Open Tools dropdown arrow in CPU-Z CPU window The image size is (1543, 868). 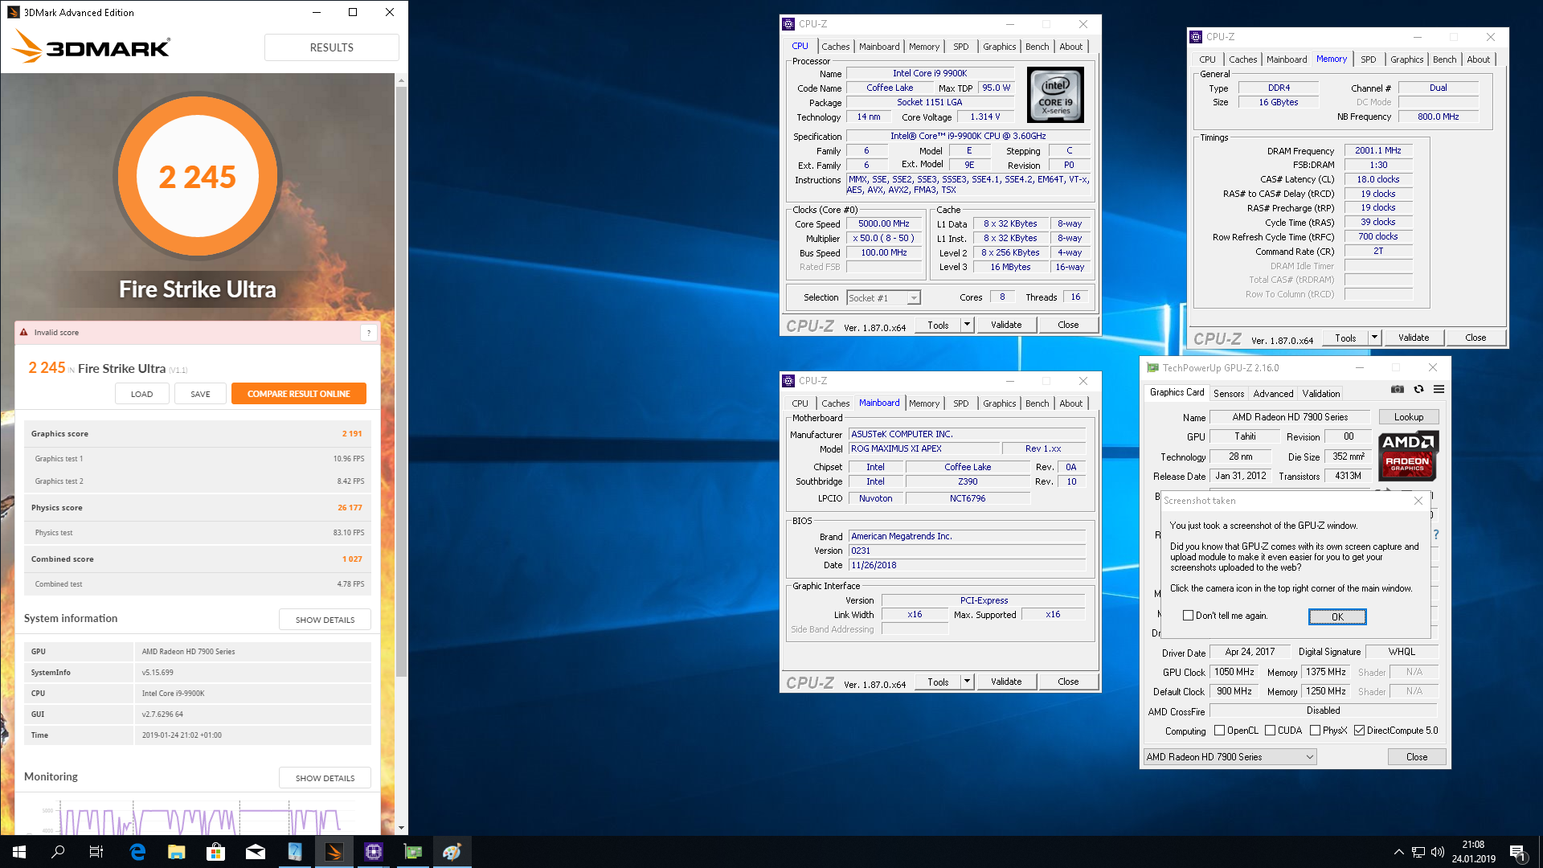pos(967,325)
